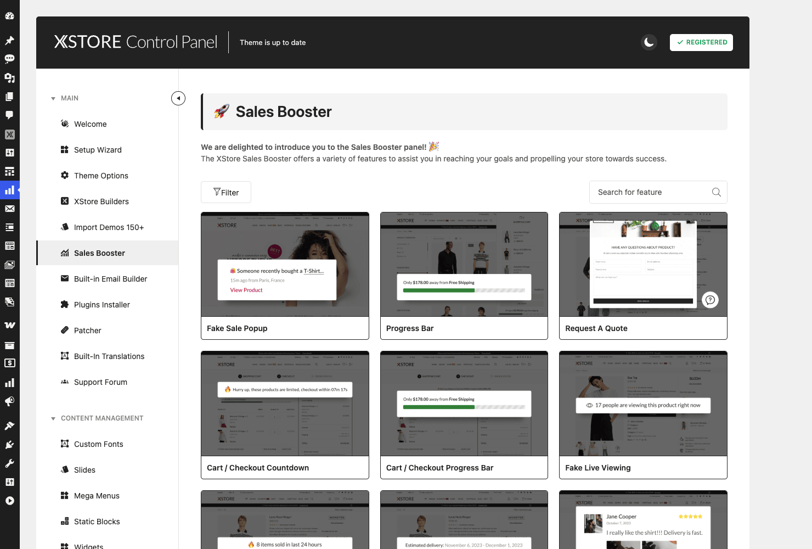Open Products archive box icon
Viewport: 812px width, 549px height.
pyautogui.click(x=9, y=345)
